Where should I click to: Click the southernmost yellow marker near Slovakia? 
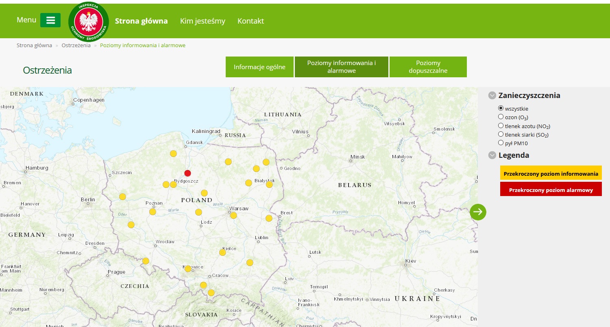coord(211,293)
